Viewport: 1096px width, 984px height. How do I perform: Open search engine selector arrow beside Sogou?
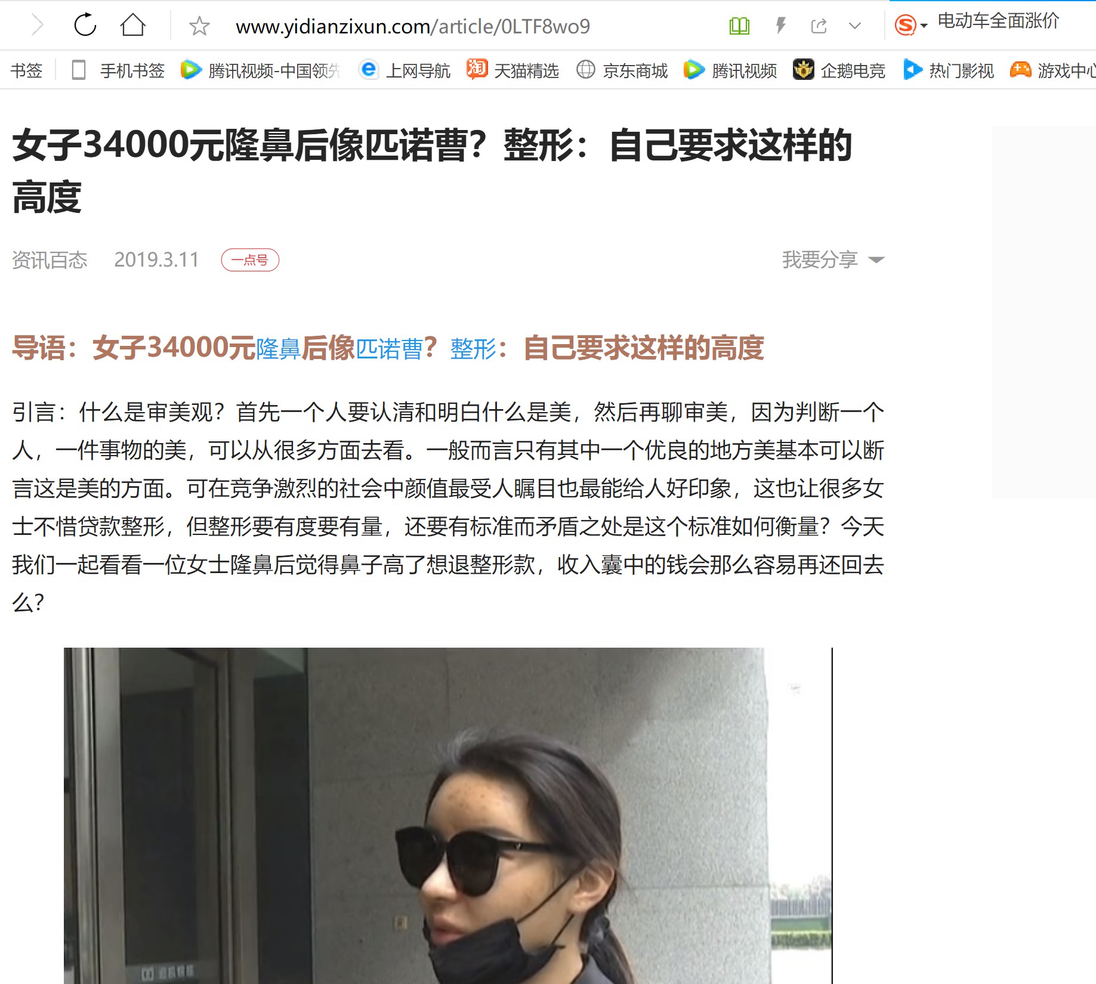pyautogui.click(x=924, y=26)
